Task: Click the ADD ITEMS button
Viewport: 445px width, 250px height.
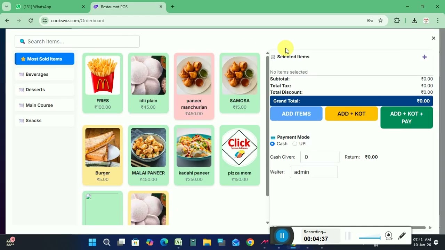Action: click(296, 114)
